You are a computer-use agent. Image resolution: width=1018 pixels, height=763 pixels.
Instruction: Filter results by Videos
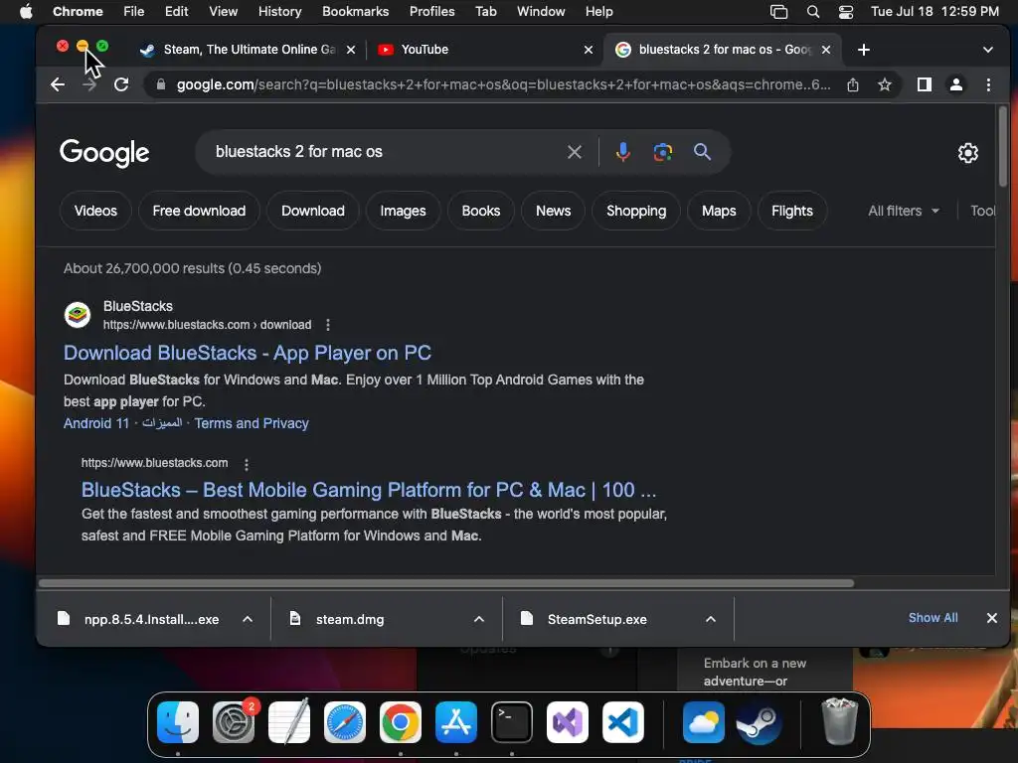point(95,211)
